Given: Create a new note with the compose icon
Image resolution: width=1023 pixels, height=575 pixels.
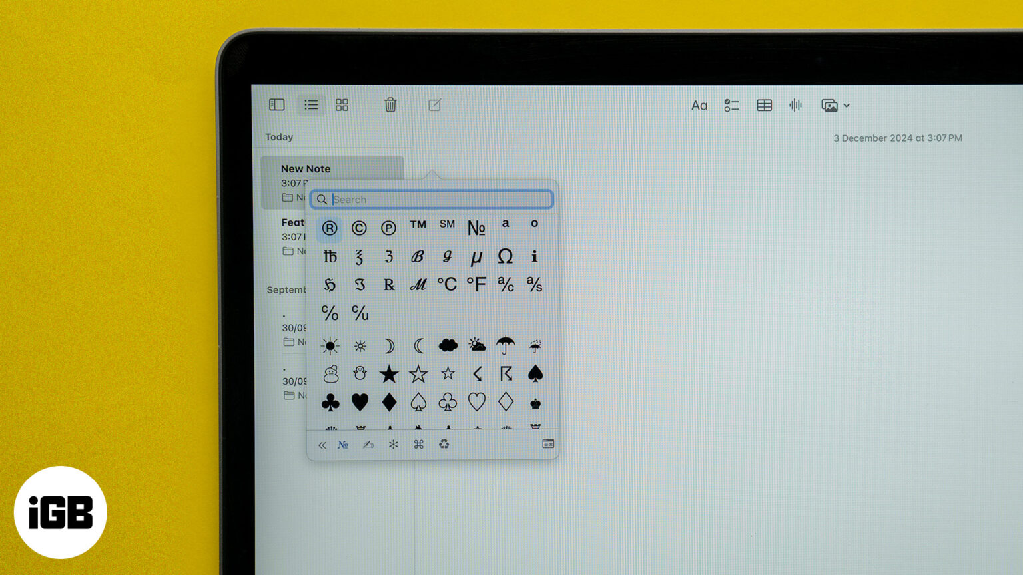Looking at the screenshot, I should pyautogui.click(x=434, y=105).
